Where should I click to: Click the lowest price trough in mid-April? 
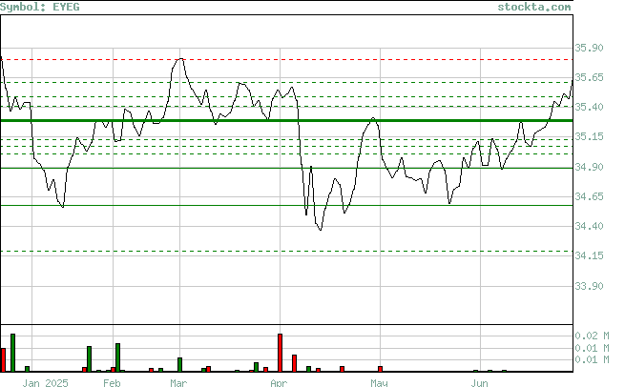coord(321,230)
